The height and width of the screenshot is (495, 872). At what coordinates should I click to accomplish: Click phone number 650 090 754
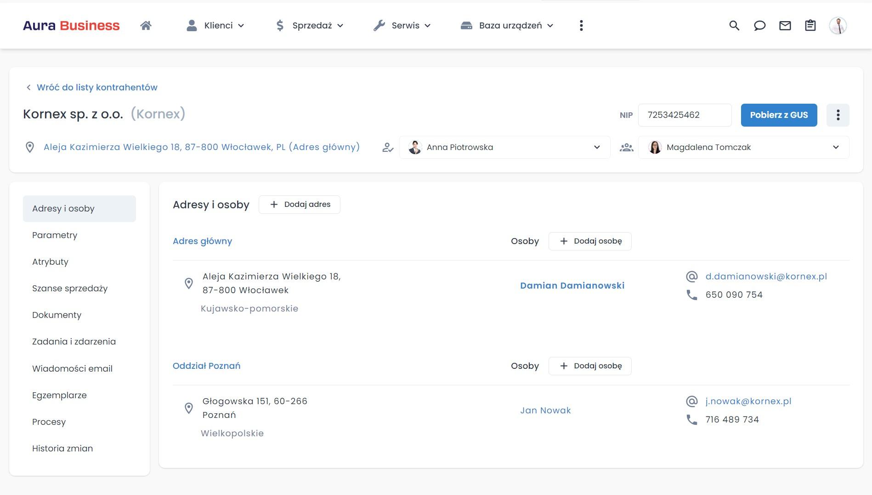(x=734, y=295)
